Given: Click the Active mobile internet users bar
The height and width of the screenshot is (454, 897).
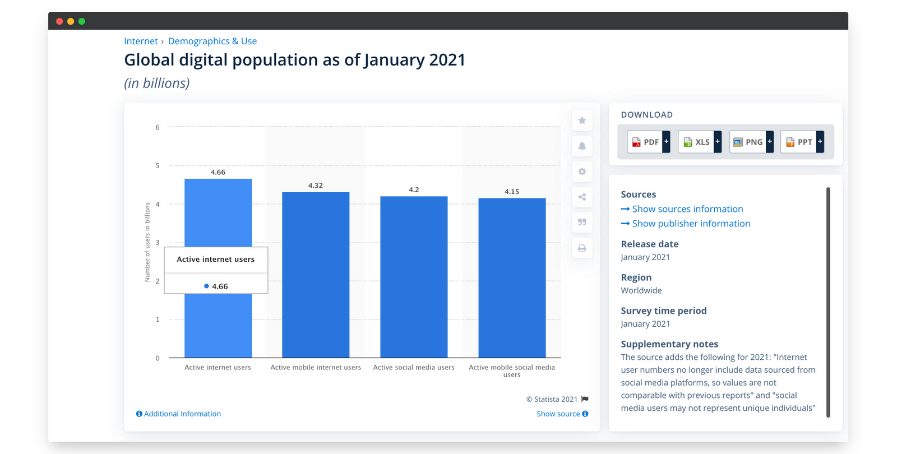Looking at the screenshot, I should point(316,275).
